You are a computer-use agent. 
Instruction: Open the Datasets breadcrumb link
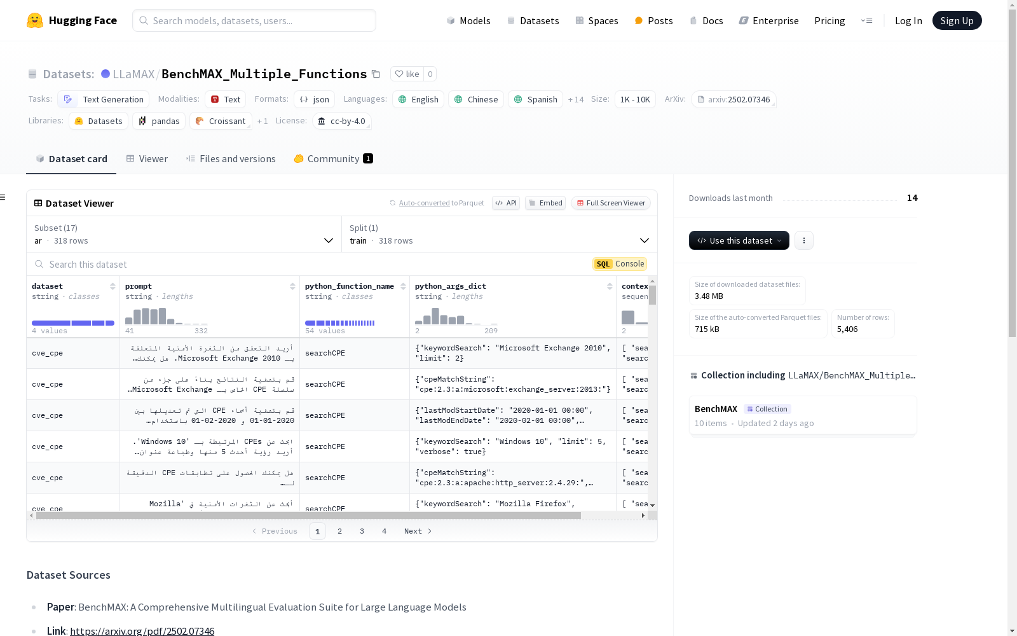click(x=69, y=74)
